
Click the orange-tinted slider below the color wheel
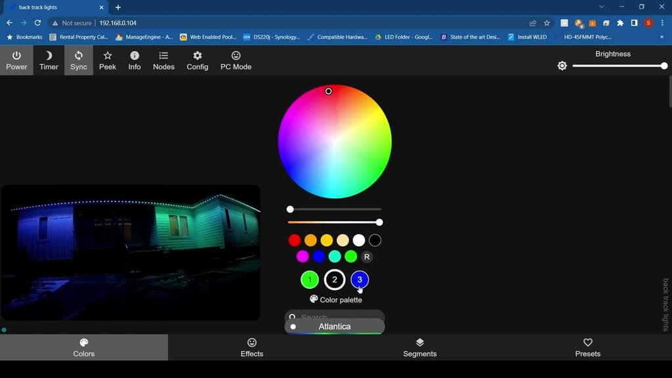pyautogui.click(x=335, y=222)
